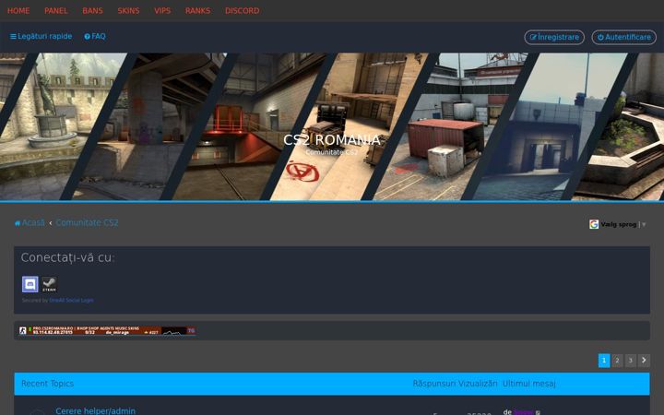The width and height of the screenshot is (664, 415).
Task: Click the Ultimul mesaj column header
Action: click(x=529, y=384)
